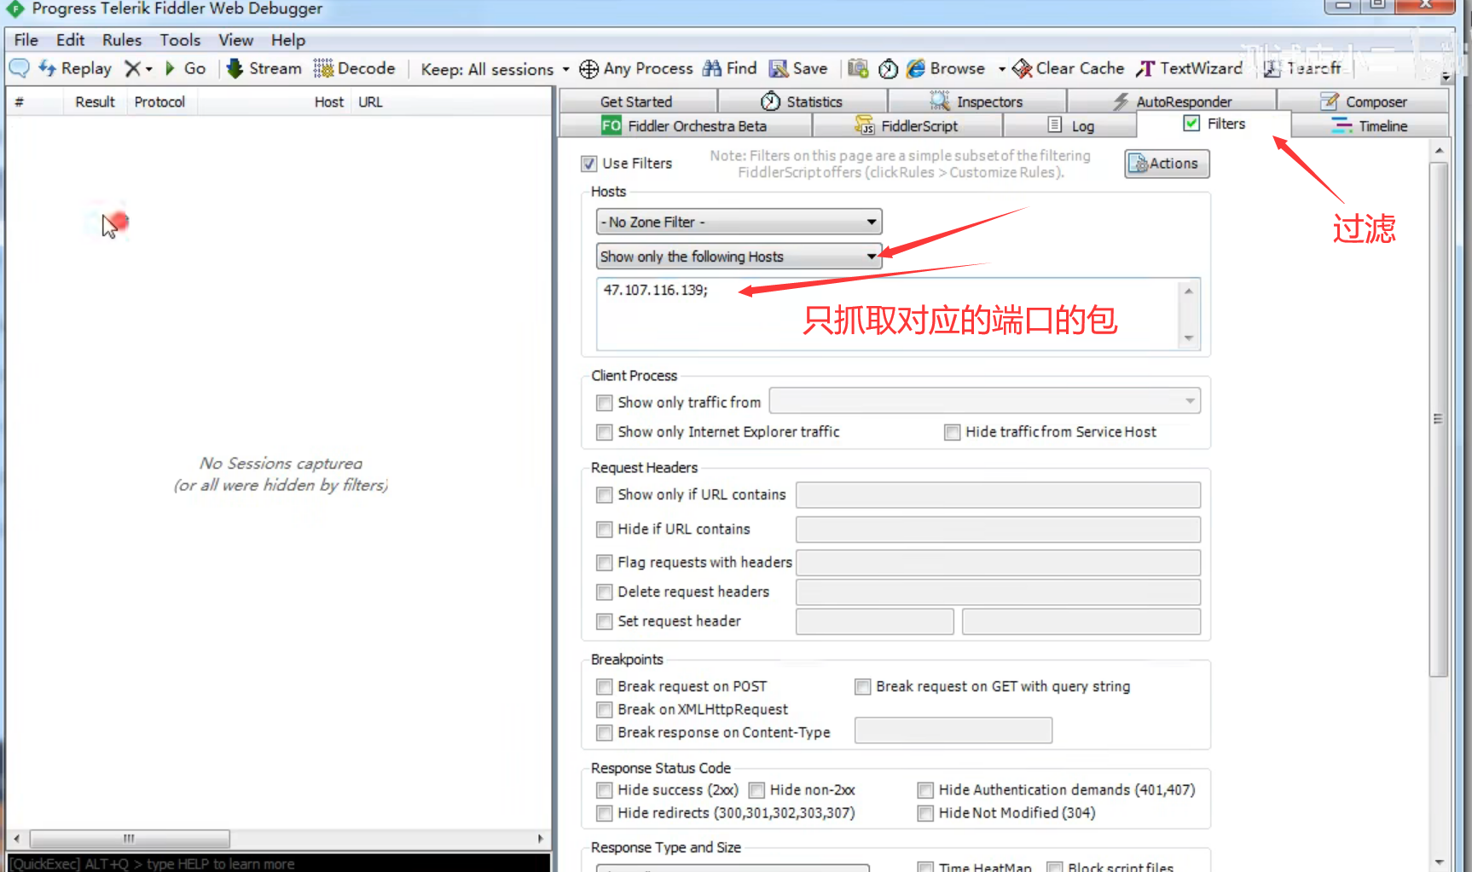Click the Browse Internet Explorer icon
Viewport: 1472px width, 872px height.
tap(916, 68)
